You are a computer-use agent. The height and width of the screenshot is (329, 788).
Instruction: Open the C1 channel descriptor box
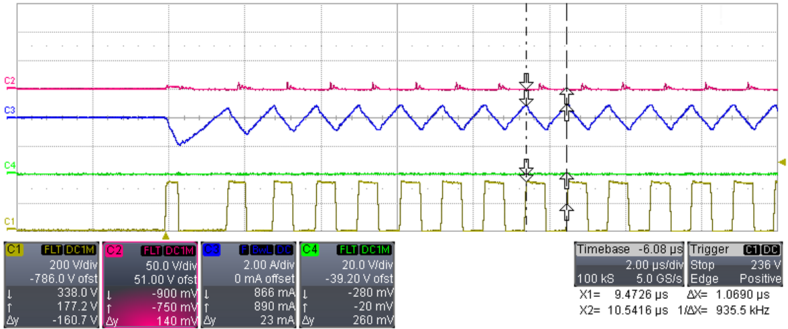click(51, 283)
